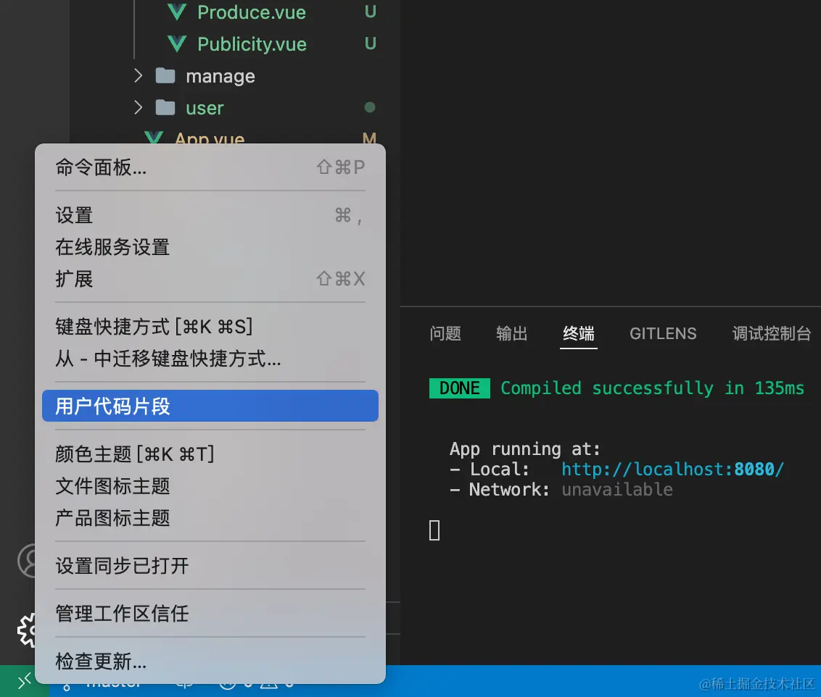Click the U git status badge on Publicity.vue
Viewport: 821px width, 697px height.
371,43
